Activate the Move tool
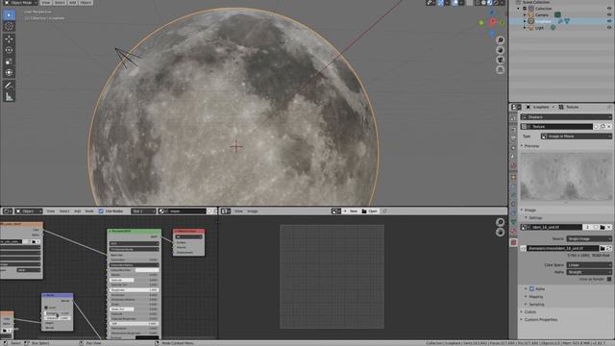This screenshot has height=346, width=615. [9, 38]
